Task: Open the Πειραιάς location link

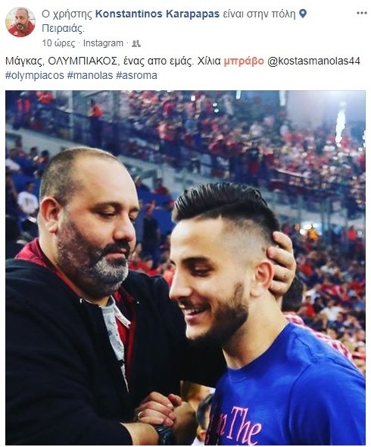Action: coord(63,29)
